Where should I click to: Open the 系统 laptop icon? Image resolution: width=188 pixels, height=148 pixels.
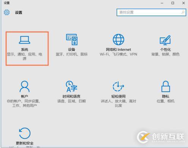click(x=25, y=40)
